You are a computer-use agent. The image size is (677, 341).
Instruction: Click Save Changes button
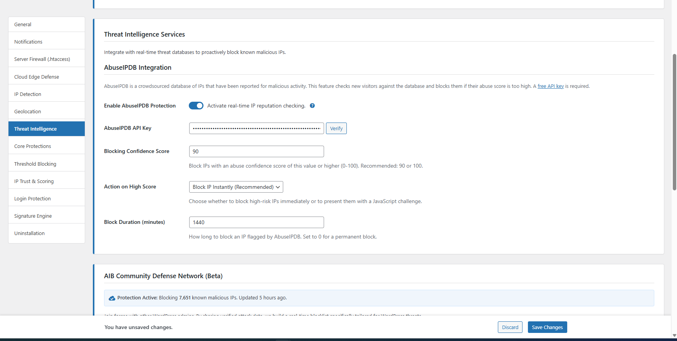[x=547, y=327]
